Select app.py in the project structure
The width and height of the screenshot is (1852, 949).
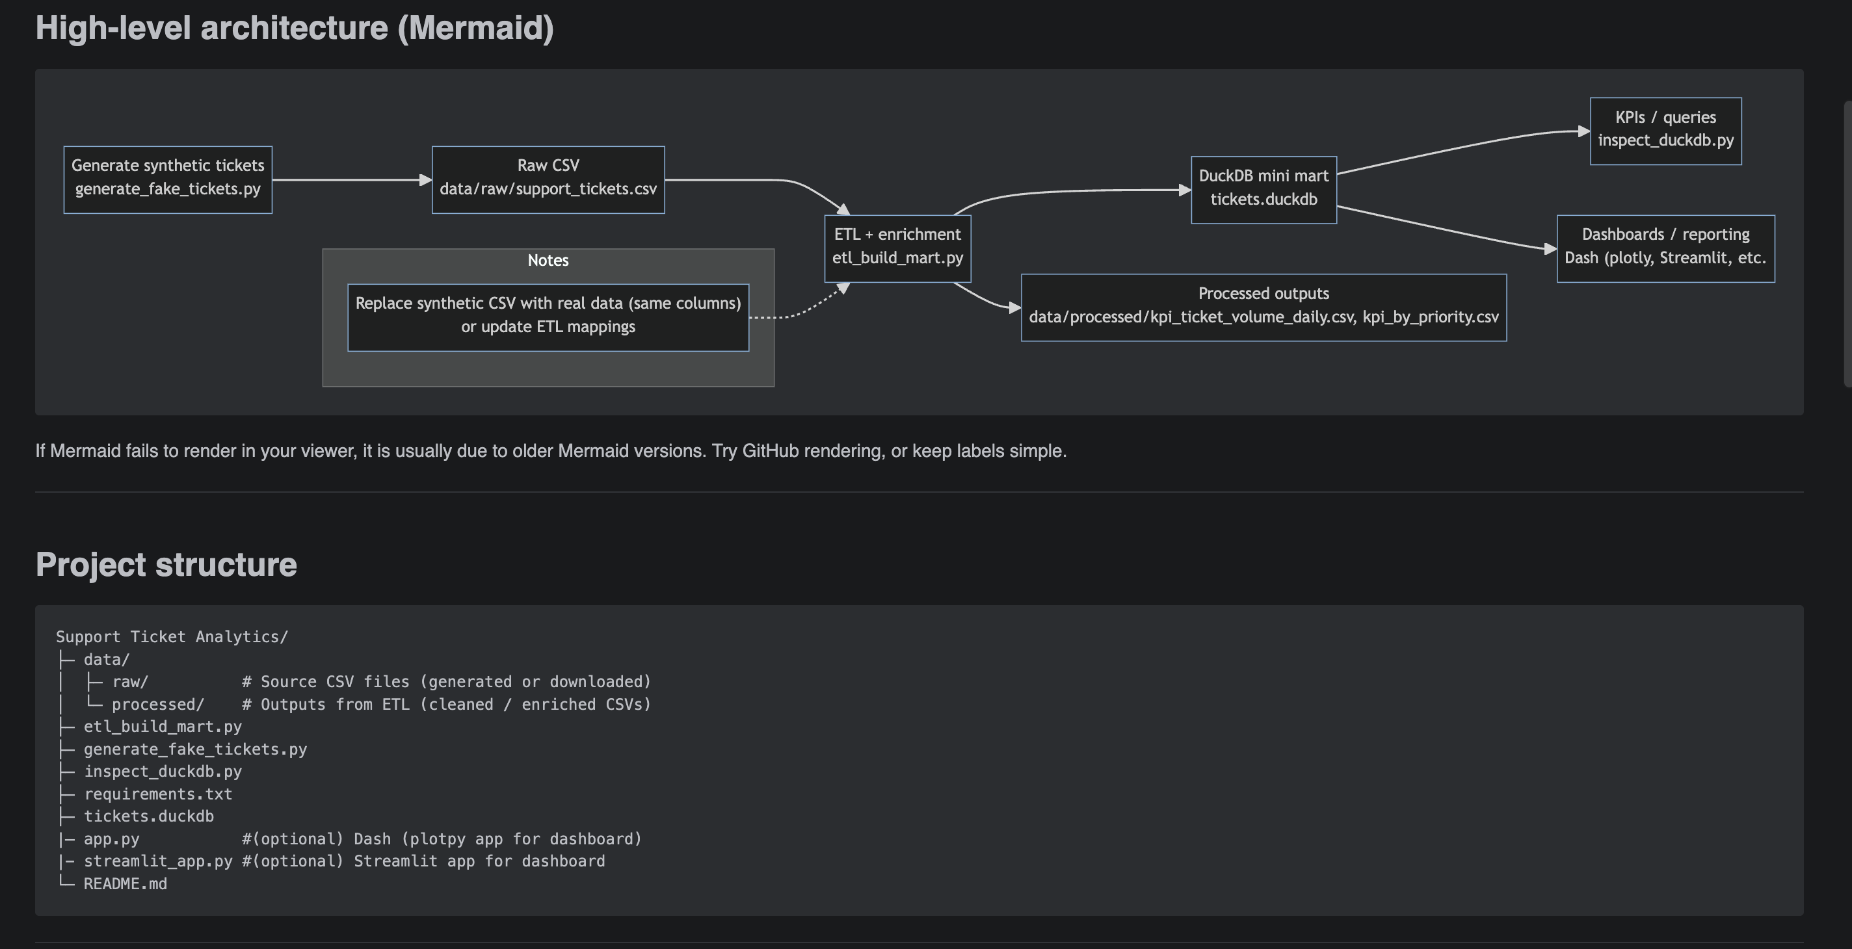pos(111,838)
